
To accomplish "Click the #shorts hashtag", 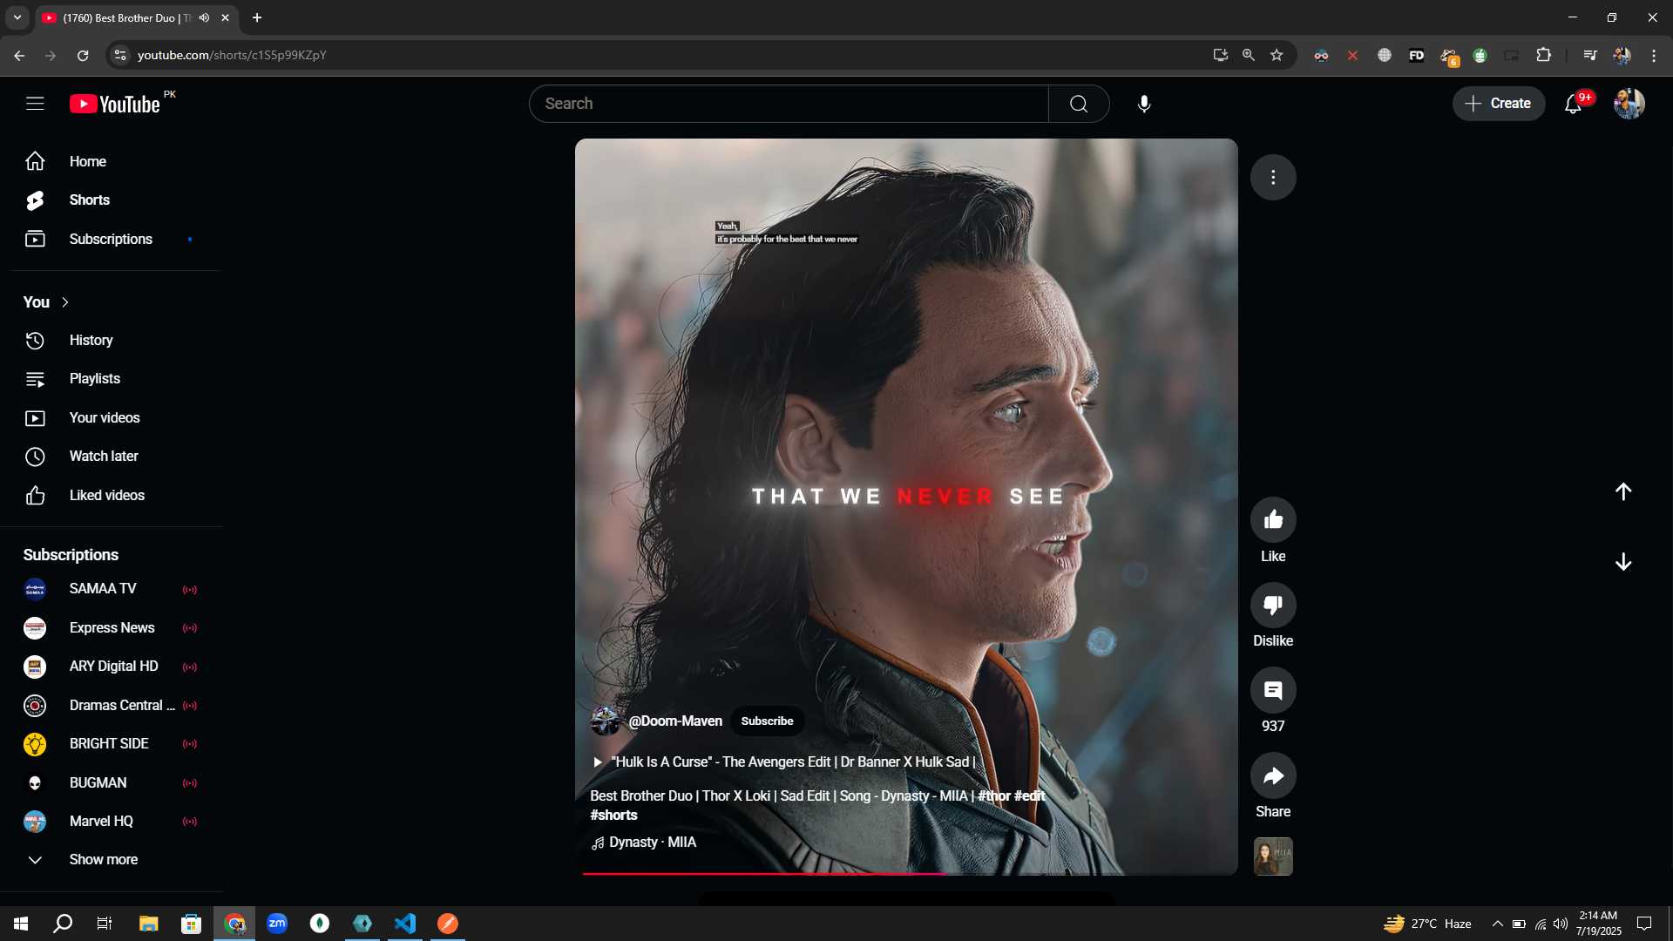I will [x=613, y=816].
